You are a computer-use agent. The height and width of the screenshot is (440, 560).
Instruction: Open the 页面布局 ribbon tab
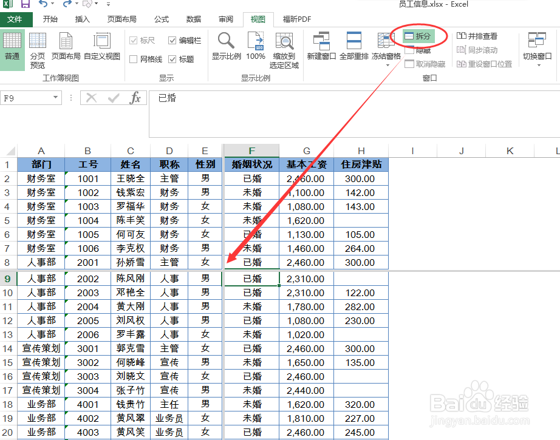122,19
